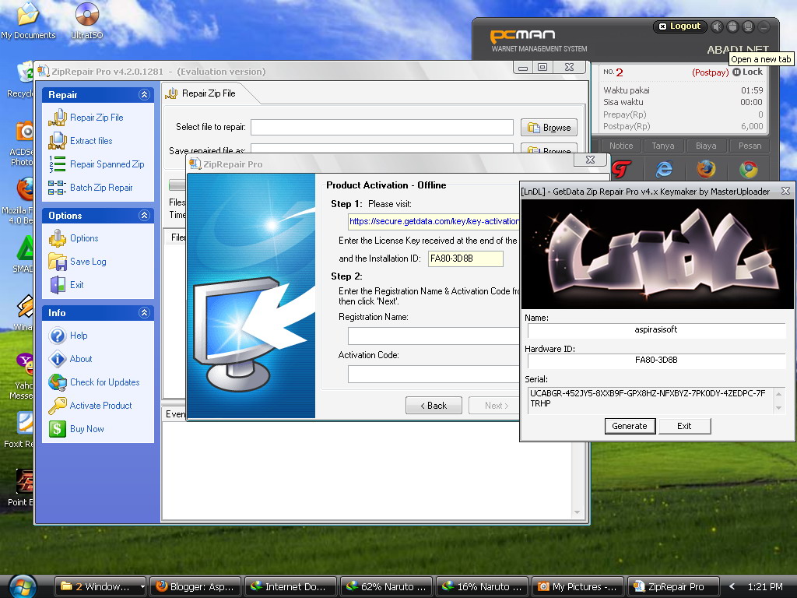Click the ZipRepair event log scroll arrow

[577, 512]
